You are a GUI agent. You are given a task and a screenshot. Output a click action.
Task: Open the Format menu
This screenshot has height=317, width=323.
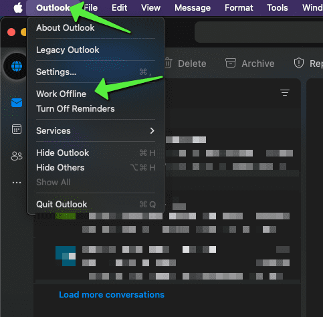click(239, 8)
